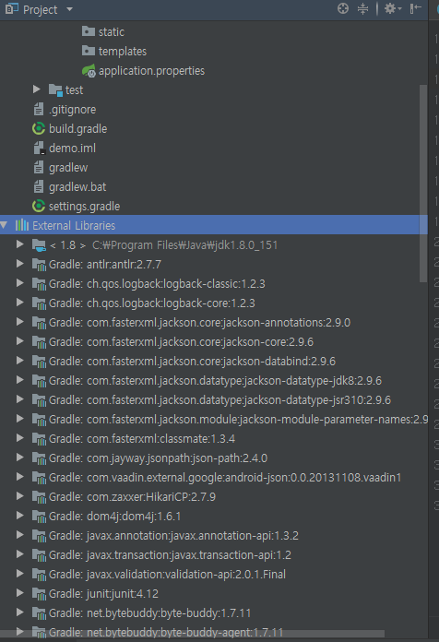The height and width of the screenshot is (642, 439).
Task: Click the vertical scrollbar of project tree
Action: [423, 184]
